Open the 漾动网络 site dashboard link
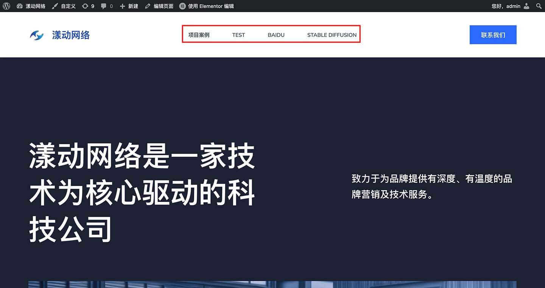 (31, 6)
